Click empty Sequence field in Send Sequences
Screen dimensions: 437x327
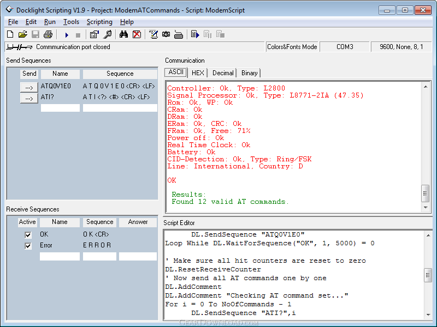[x=120, y=108]
